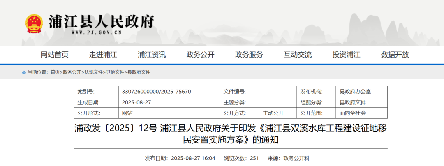Navigate to 互动交流
The height and width of the screenshot is (166, 444).
[x=298, y=55]
